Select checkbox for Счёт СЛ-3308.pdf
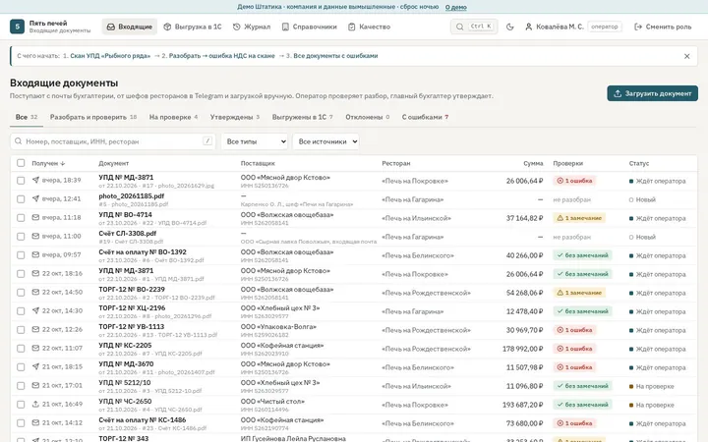This screenshot has width=708, height=442. 21,237
